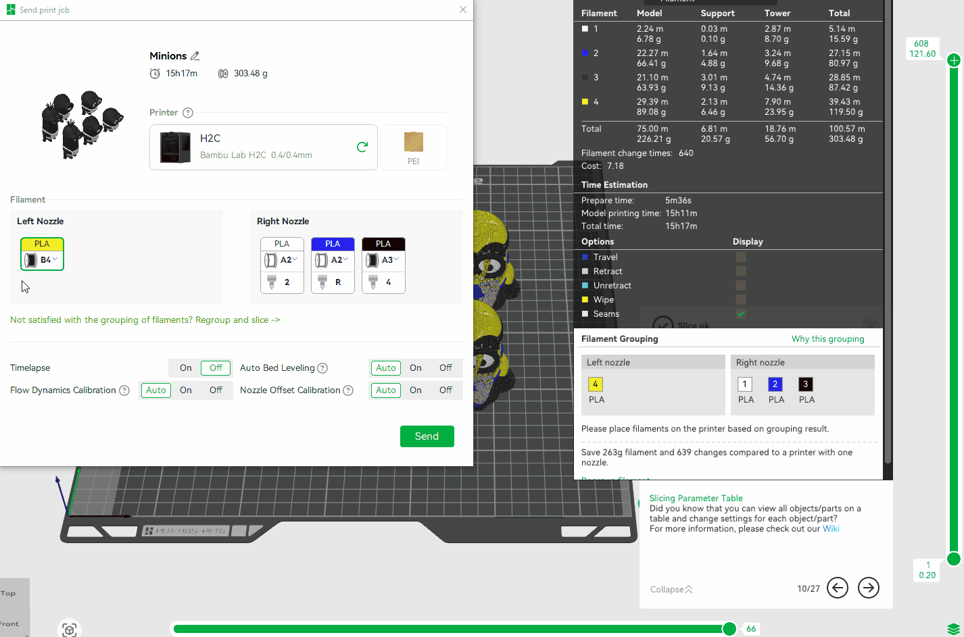Screen dimensions: 964x637
Task: Click nozzle icon under slot 4
Action: (x=373, y=282)
